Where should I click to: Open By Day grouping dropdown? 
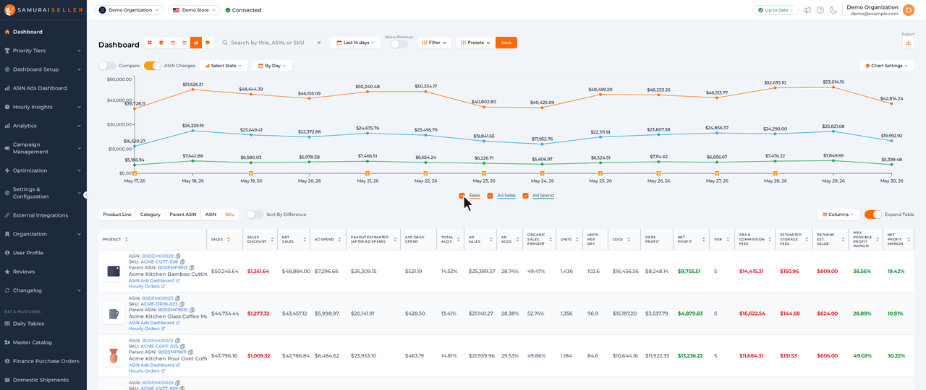272,66
